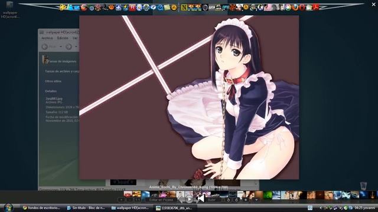The image size is (378, 212).
Task: Open Edición menu in wallpaper HD window
Action: tap(63, 38)
